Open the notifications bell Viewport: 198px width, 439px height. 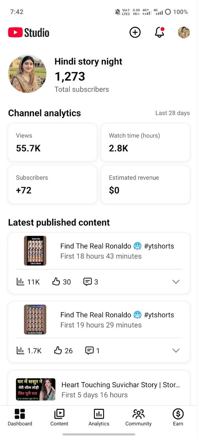click(x=160, y=33)
